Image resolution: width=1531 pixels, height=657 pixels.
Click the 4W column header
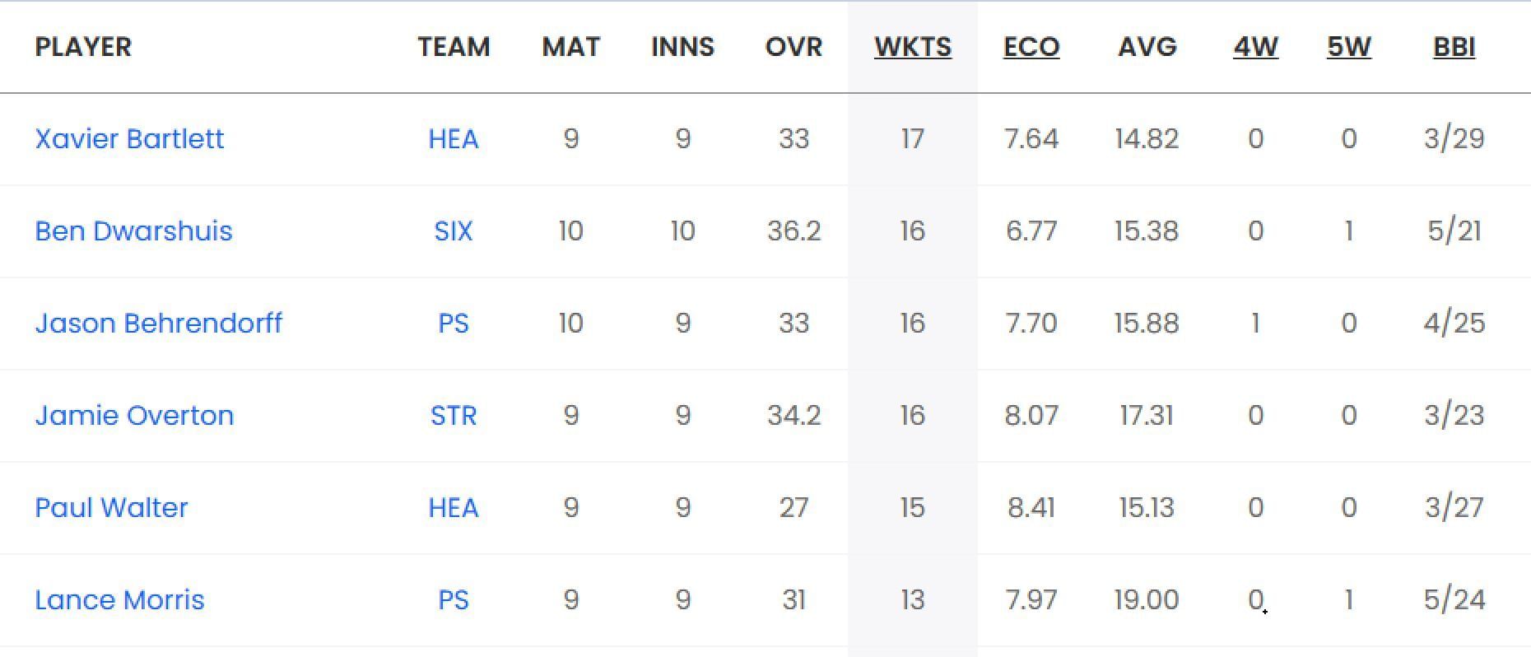(1255, 47)
